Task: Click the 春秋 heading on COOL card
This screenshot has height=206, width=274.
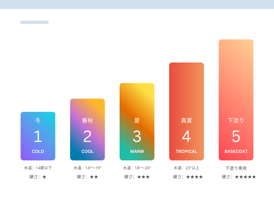Action: click(87, 121)
